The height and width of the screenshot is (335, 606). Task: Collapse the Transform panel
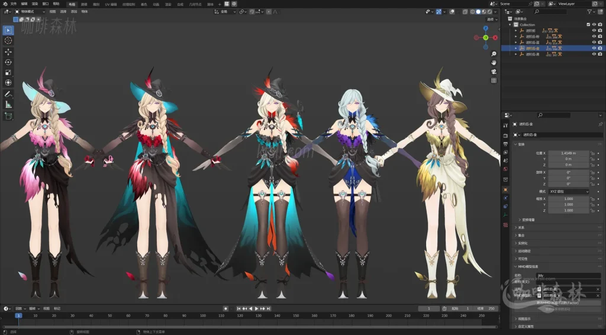[515, 144]
